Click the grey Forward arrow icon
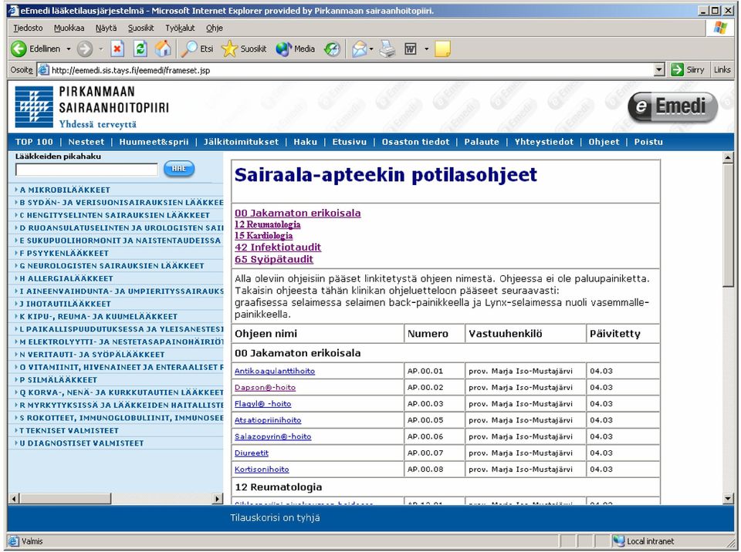Viewport: 741px width, 552px height. pos(85,49)
